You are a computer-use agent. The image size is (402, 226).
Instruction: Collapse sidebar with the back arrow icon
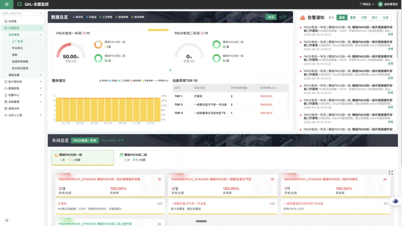[7, 220]
